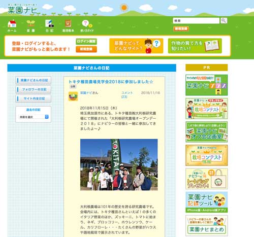
Task: Click the search input field
Action: 196,21
